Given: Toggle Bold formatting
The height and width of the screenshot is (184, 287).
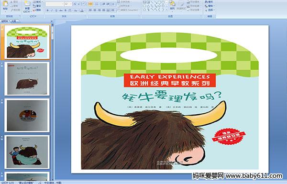Looking at the screenshot, I should [x=47, y=11].
